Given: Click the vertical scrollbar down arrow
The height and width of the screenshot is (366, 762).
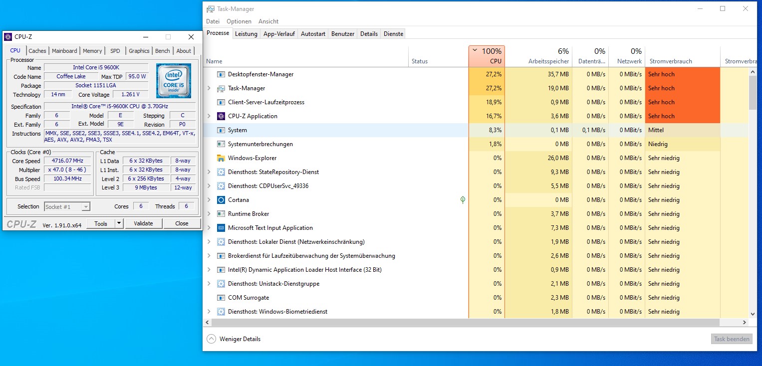Looking at the screenshot, I should (753, 314).
